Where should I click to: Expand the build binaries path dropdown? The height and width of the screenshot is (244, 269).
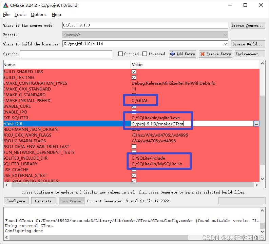point(225,44)
